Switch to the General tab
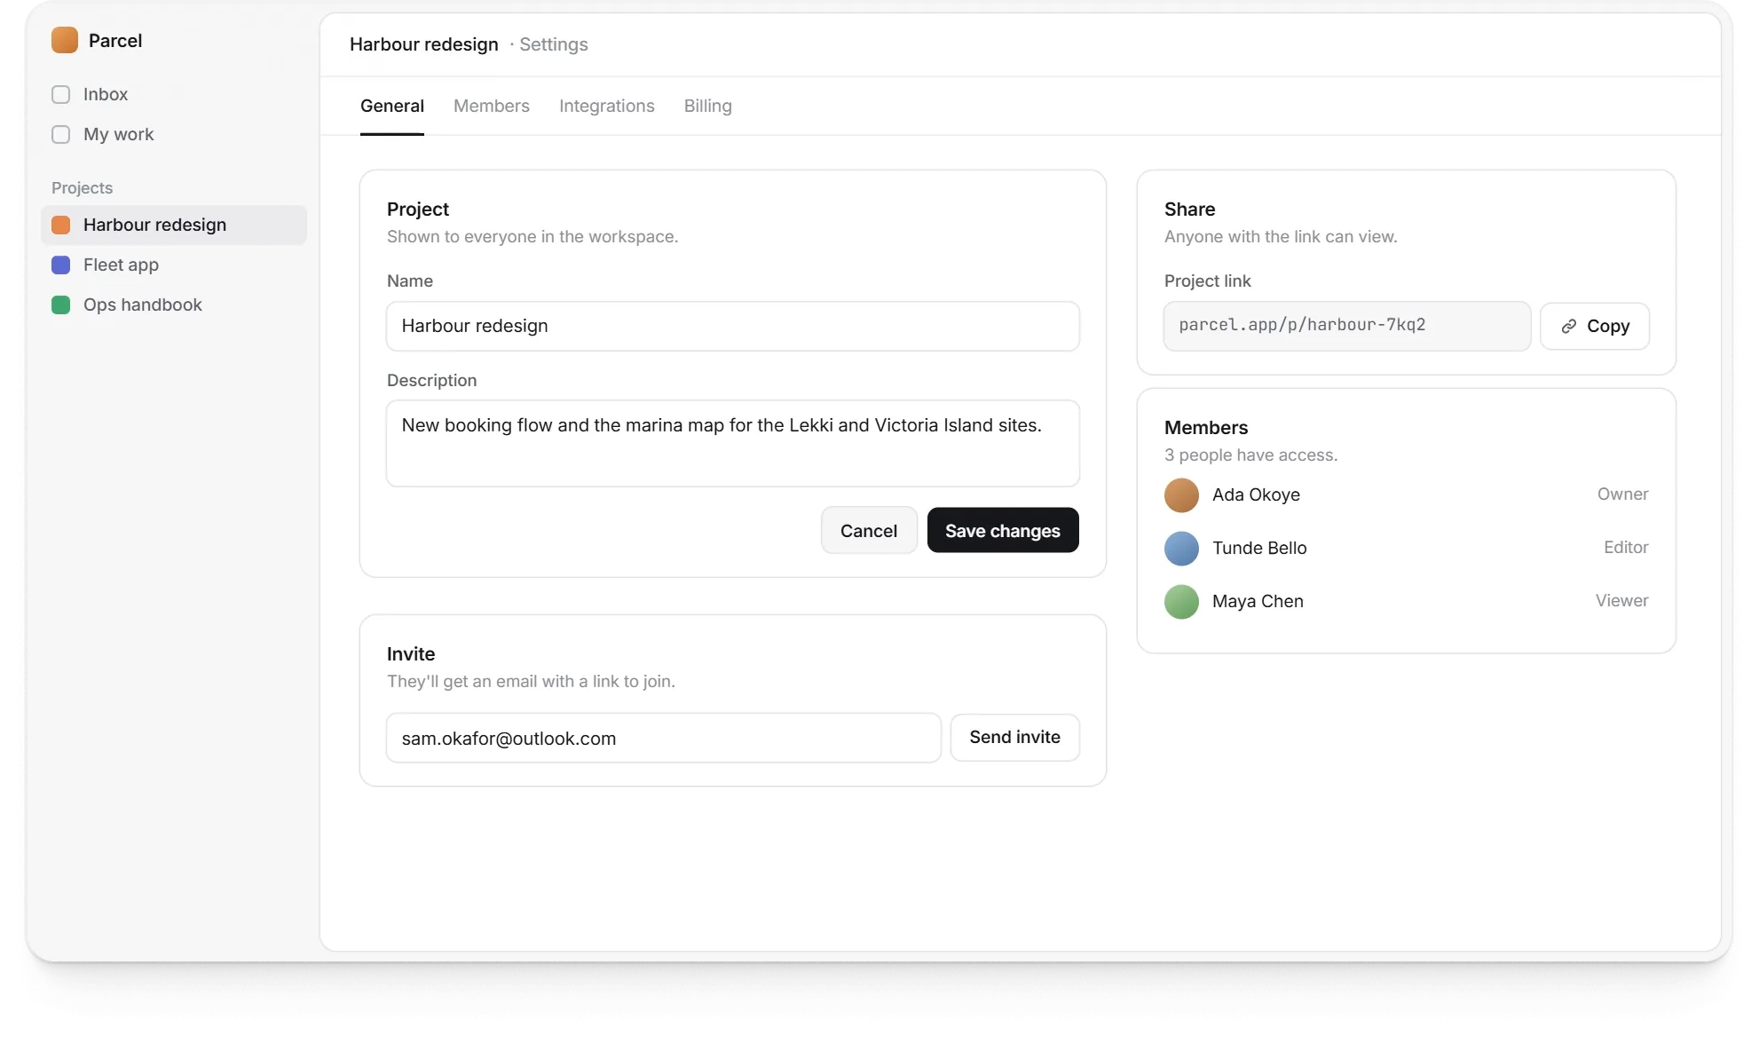Image resolution: width=1759 pixels, height=1044 pixels. pyautogui.click(x=392, y=106)
